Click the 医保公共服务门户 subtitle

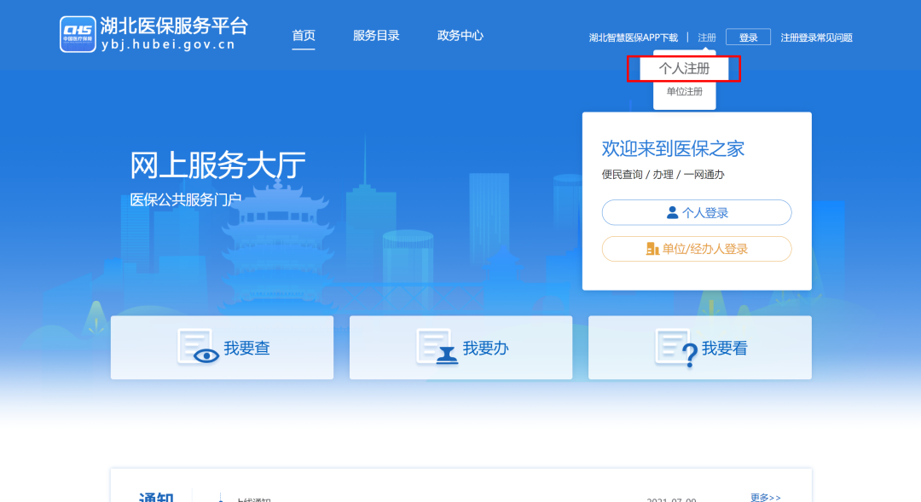tap(186, 199)
